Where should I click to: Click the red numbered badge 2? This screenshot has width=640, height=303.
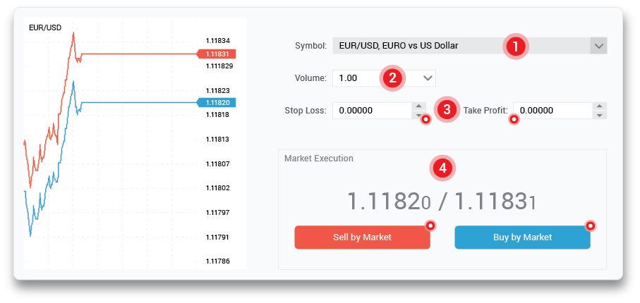click(x=392, y=78)
